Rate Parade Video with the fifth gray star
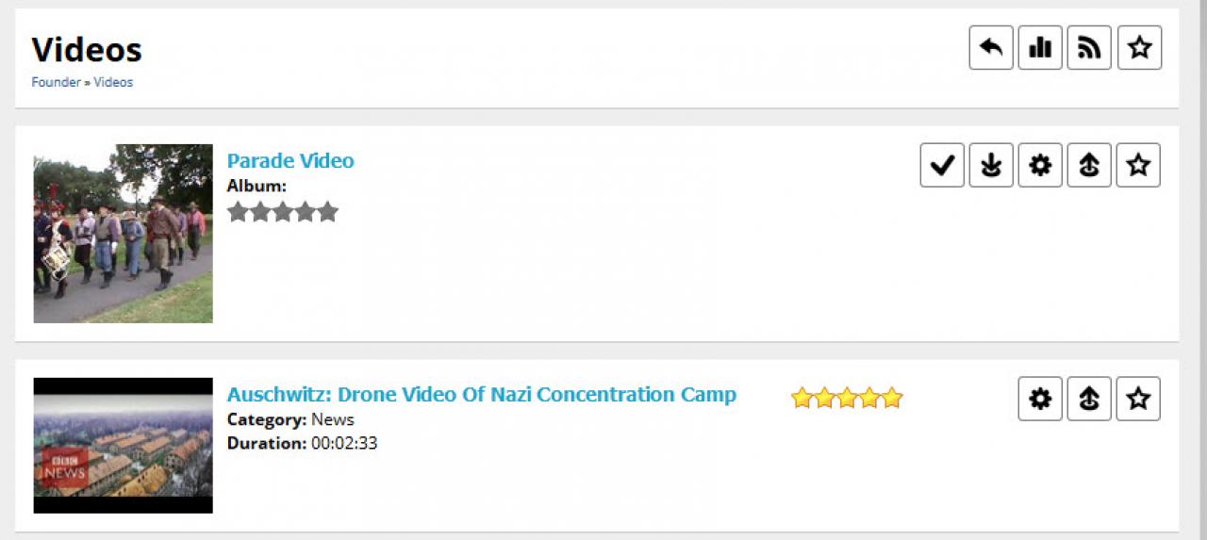The height and width of the screenshot is (540, 1207). click(x=327, y=212)
